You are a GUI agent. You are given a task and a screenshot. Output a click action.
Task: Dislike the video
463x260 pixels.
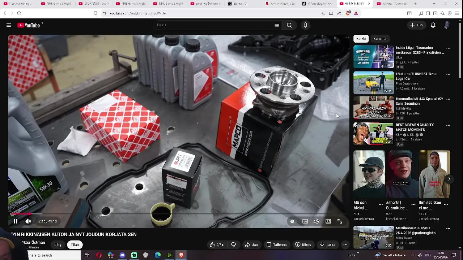tap(234, 245)
